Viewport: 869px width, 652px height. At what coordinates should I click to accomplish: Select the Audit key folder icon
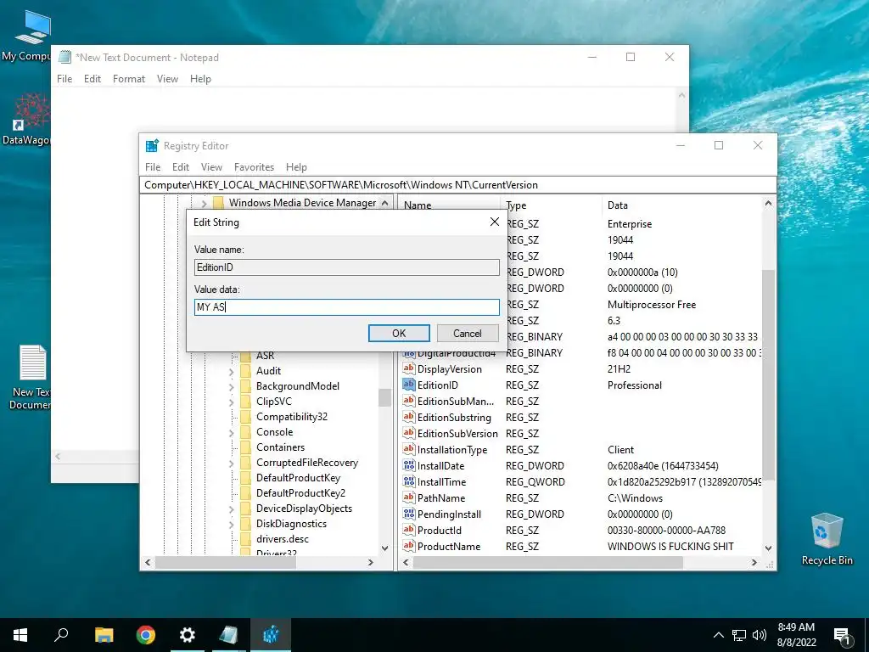(x=245, y=371)
